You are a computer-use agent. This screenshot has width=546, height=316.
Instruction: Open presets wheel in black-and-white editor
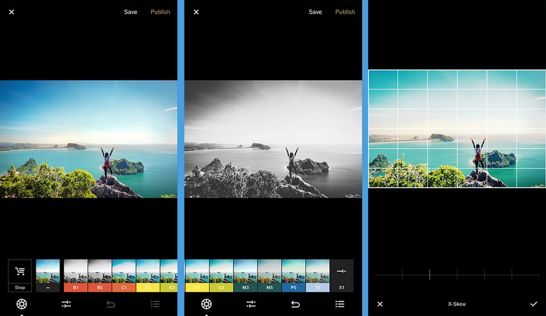(206, 304)
